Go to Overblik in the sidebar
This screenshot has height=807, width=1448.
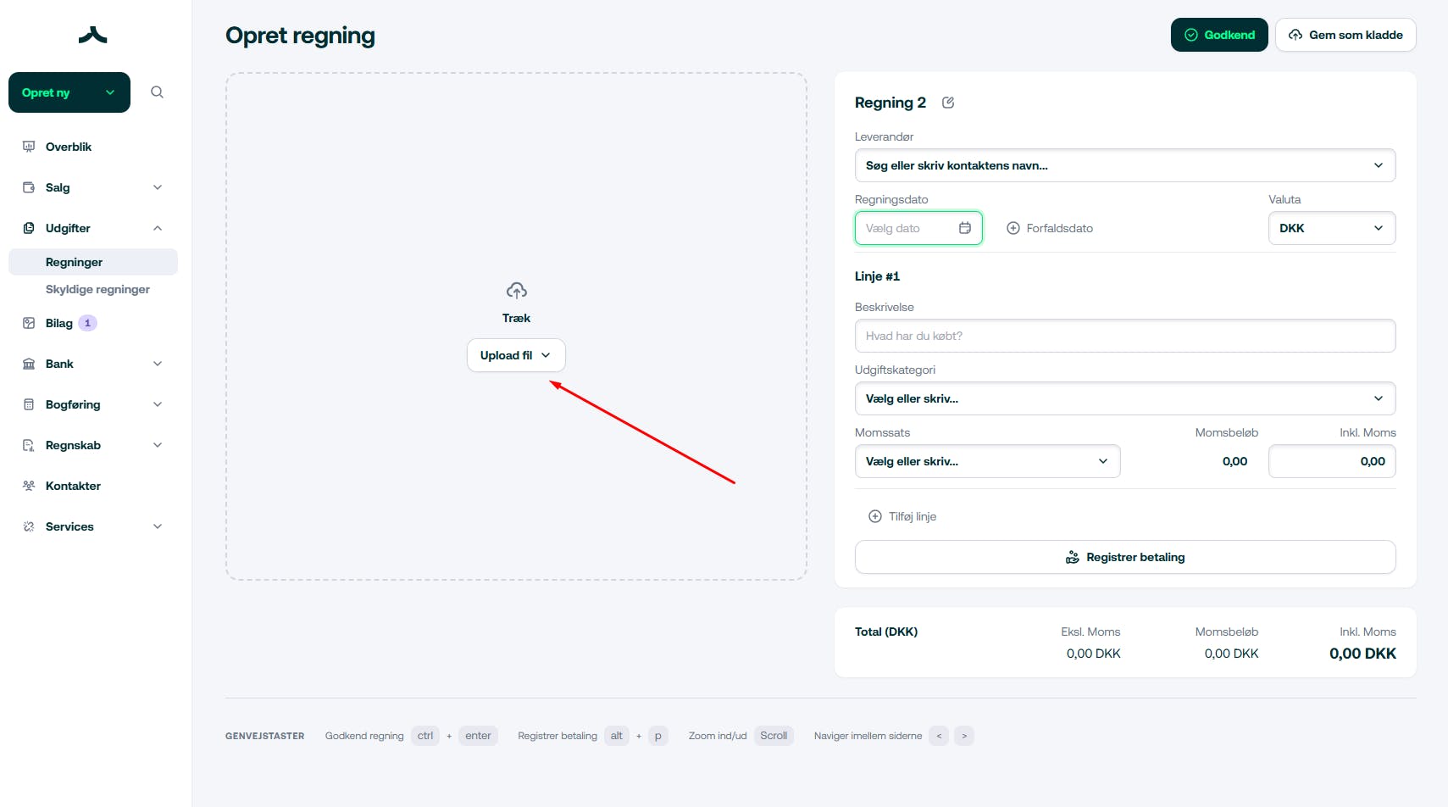click(69, 147)
